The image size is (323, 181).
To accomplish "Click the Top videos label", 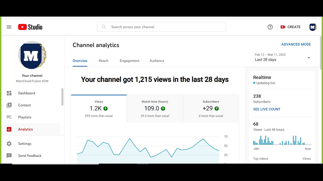I will click(261, 159).
